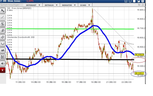Open the BUY SELL order tool

pyautogui.click(x=3, y=57)
